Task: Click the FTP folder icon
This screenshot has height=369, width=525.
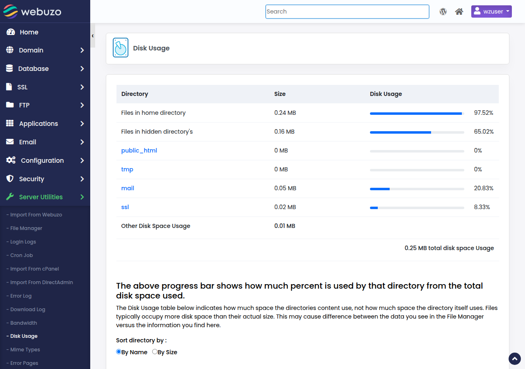Action: 10,105
